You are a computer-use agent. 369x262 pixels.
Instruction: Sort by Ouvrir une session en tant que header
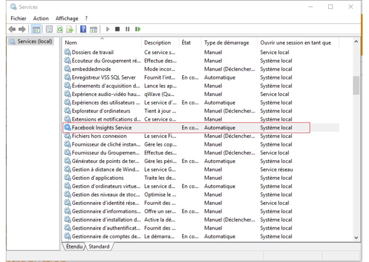[x=298, y=42]
